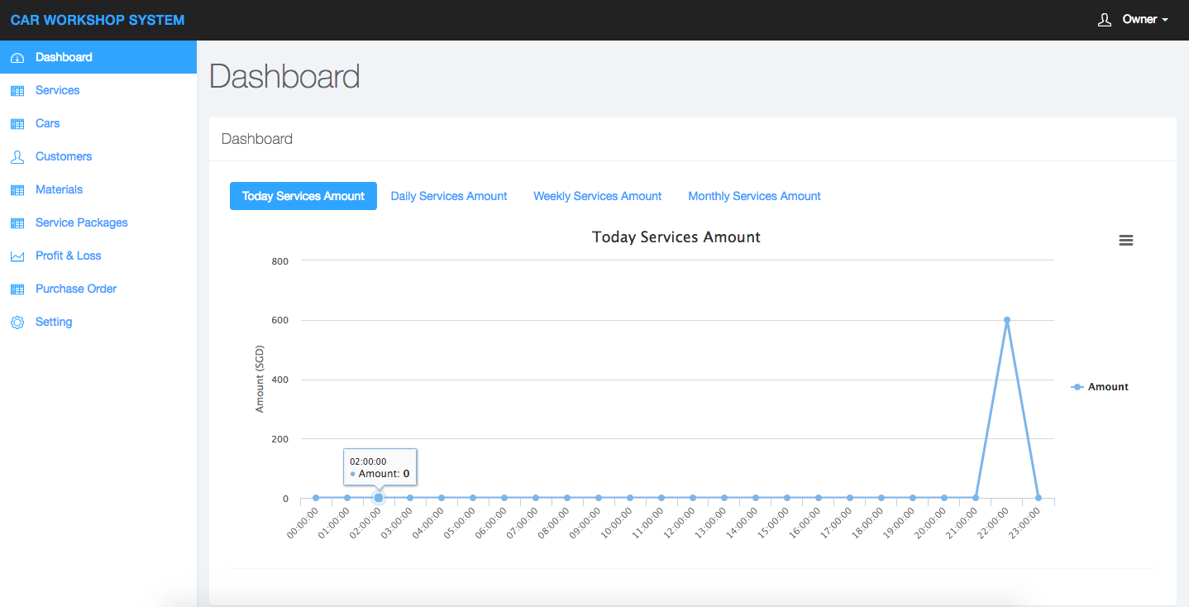Open the Cars page from sidebar
Viewport: 1189px width, 607px height.
(48, 123)
